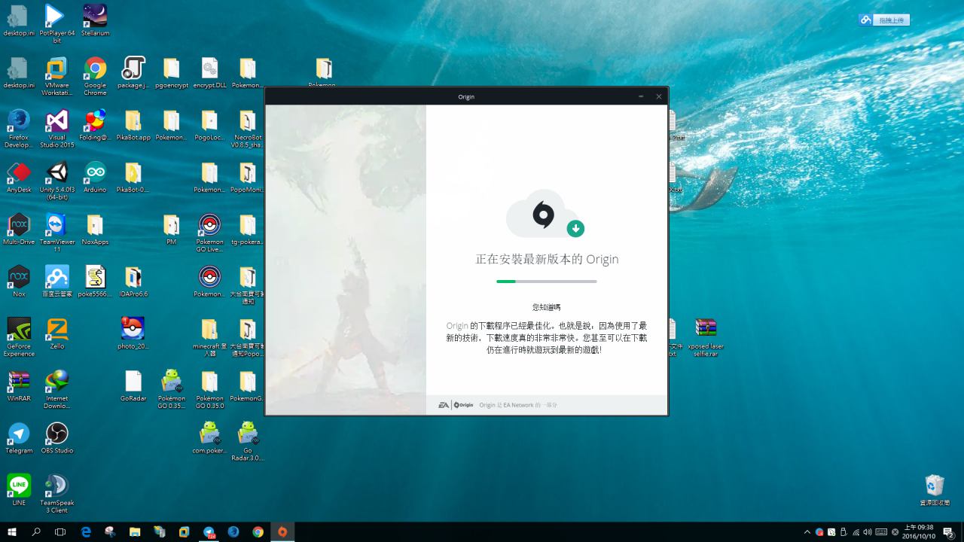This screenshot has height=542, width=964.
Task: Launch the Arduino desktop icon
Action: coord(95,177)
